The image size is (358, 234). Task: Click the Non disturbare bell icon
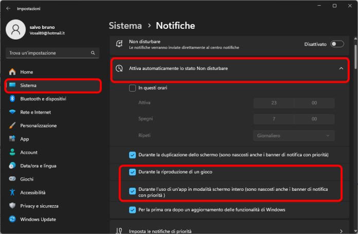[x=119, y=44]
